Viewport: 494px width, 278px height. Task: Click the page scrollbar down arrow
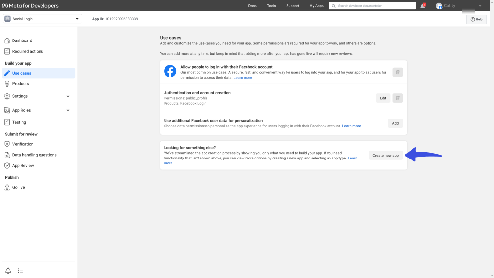coord(492,276)
